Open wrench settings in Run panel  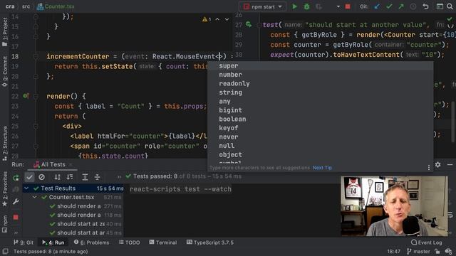(16, 201)
